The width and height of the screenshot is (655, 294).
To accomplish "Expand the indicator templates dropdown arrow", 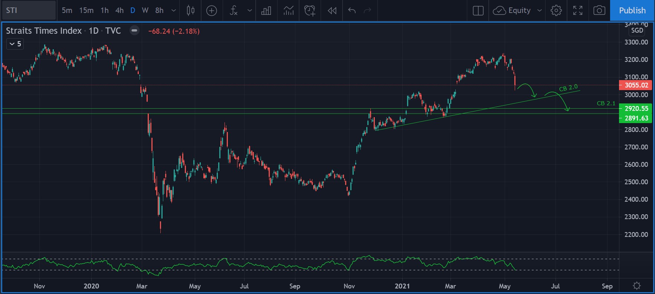I will [x=249, y=10].
